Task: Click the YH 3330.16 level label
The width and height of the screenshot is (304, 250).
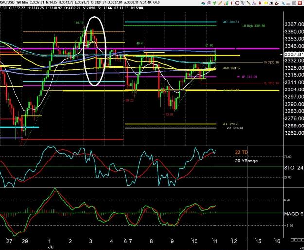Action: 271,62
